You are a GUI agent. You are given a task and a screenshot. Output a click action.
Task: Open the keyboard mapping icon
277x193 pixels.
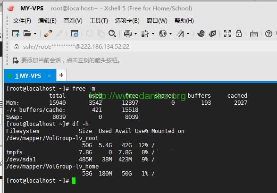254,34
